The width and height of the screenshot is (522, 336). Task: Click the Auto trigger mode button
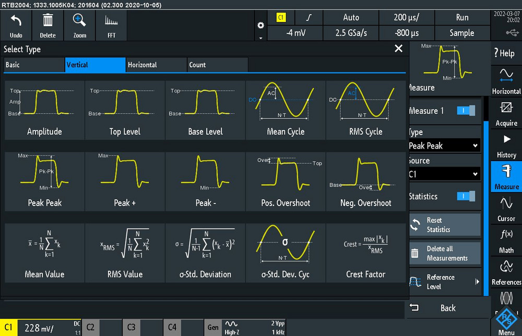(x=351, y=18)
